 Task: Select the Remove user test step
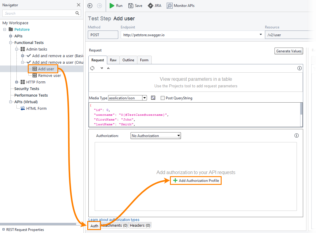point(50,75)
